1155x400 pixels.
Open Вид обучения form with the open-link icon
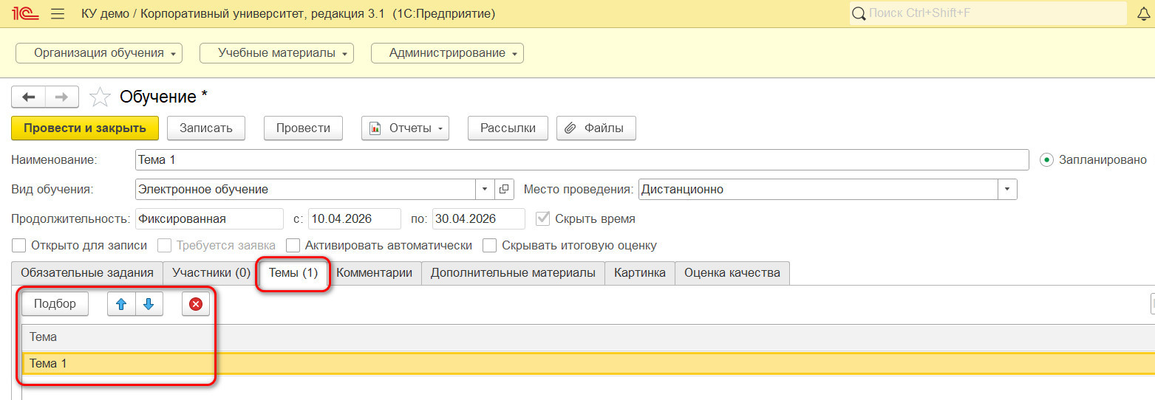(x=504, y=189)
